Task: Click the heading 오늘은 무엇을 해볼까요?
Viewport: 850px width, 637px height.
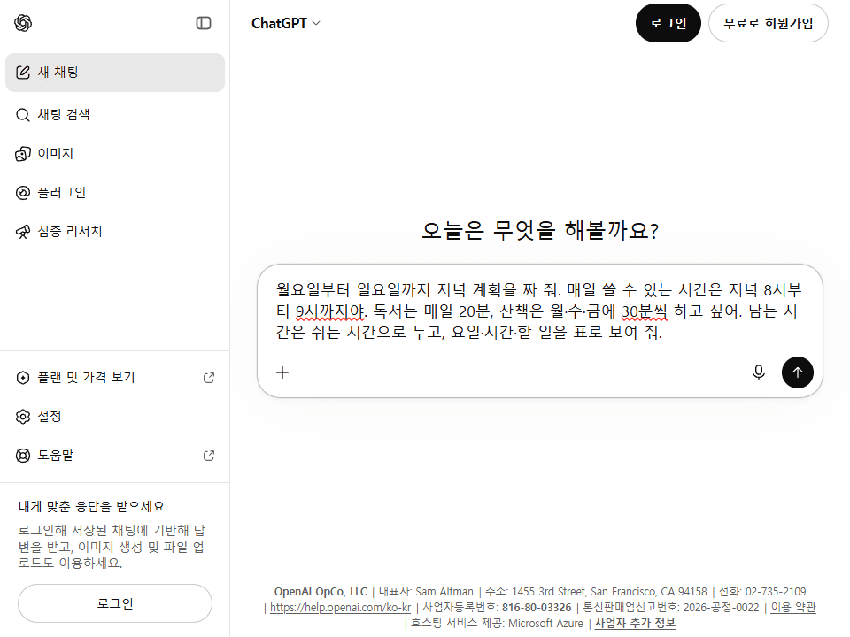Action: (540, 231)
